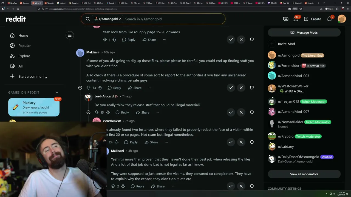Open the chat icon in header
This screenshot has height=197, width=351.
coord(296,19)
